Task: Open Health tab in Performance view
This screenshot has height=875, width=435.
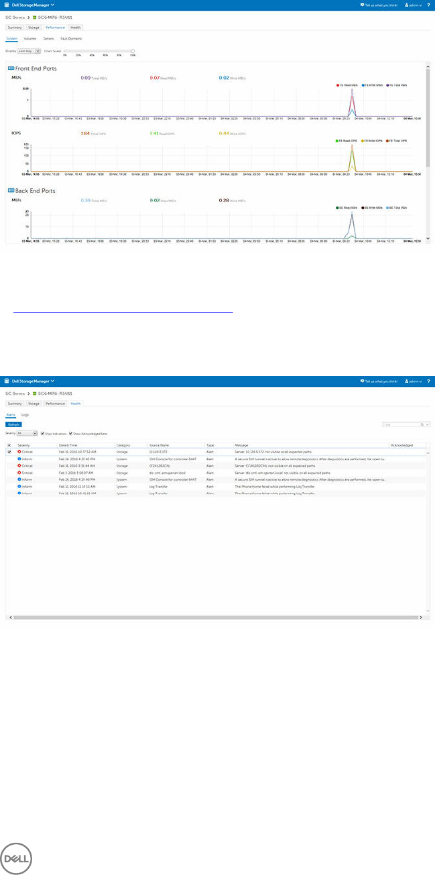Action: tap(76, 27)
